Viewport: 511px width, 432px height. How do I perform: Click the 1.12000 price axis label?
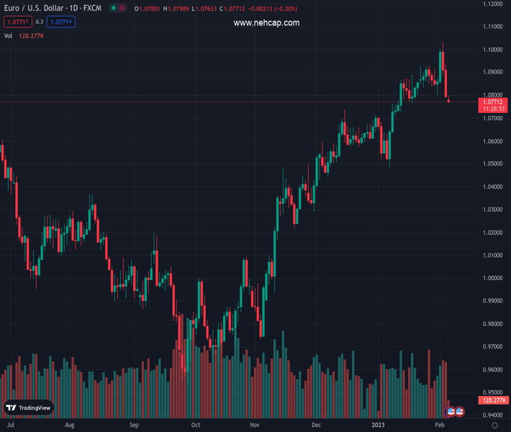point(493,4)
